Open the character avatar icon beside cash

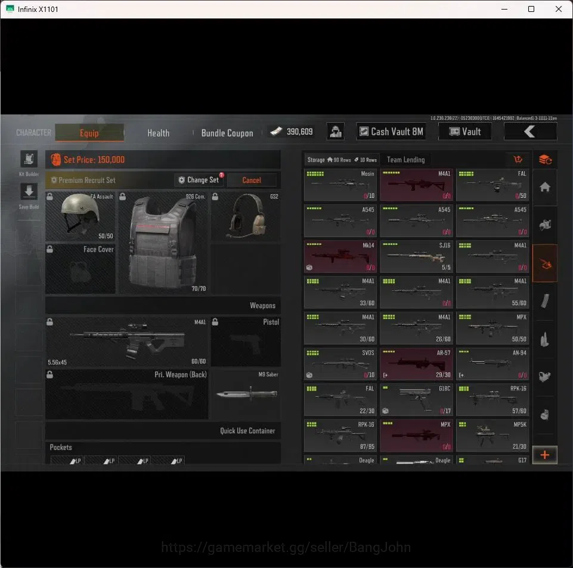(336, 132)
